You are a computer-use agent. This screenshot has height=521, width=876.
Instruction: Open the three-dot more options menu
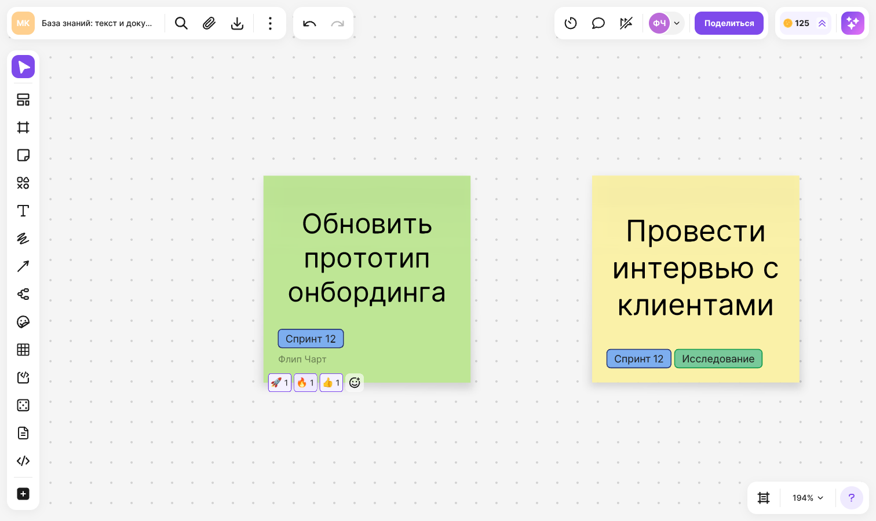click(270, 23)
